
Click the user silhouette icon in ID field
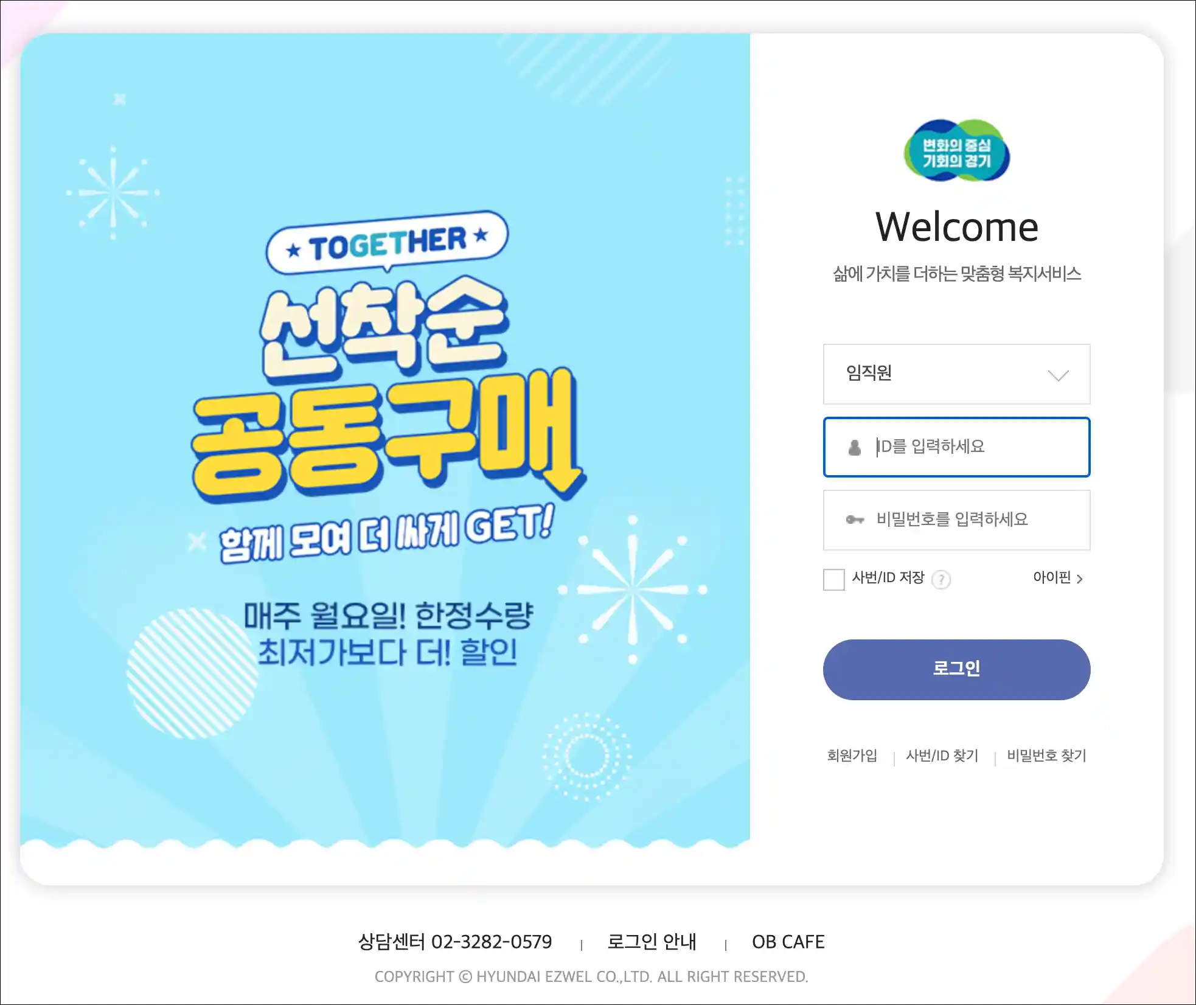tap(855, 448)
